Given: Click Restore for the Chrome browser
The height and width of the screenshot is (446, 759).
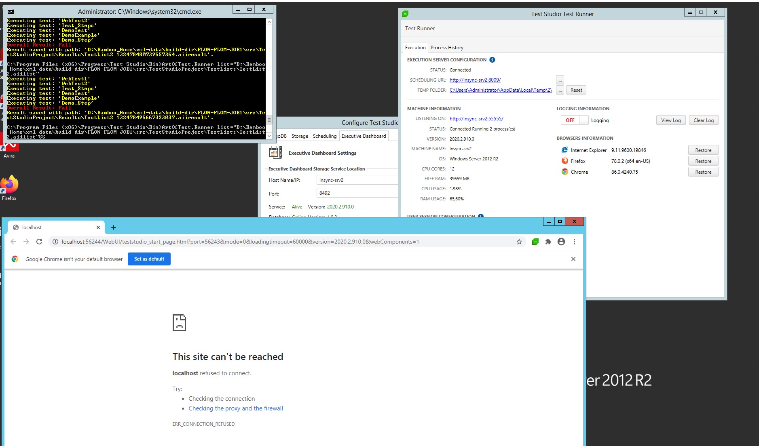Looking at the screenshot, I should pos(703,172).
